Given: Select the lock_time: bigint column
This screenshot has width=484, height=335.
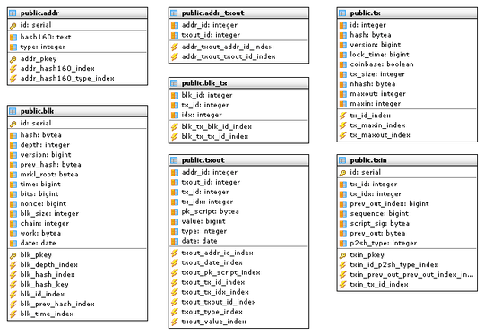Looking at the screenshot, I should point(407,55).
